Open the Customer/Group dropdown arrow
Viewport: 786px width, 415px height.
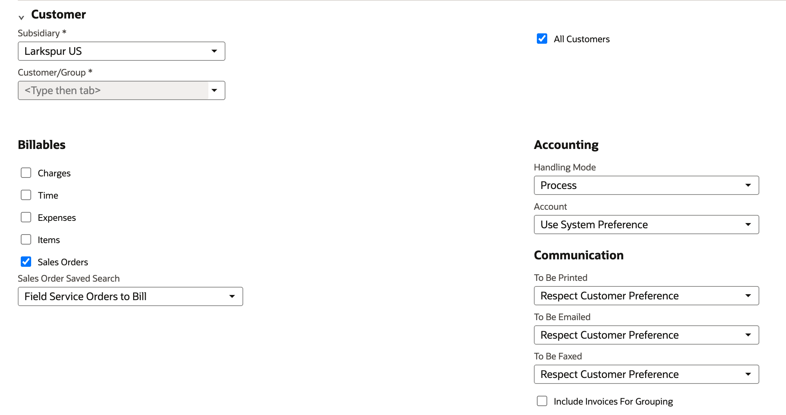[x=214, y=90]
